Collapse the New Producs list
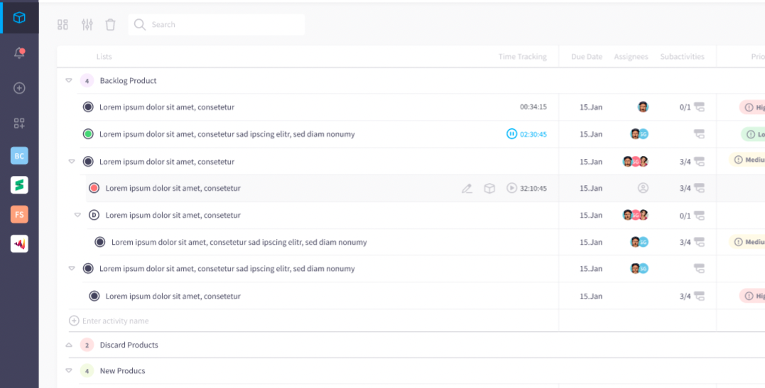Viewport: 765px width, 388px height. click(69, 371)
